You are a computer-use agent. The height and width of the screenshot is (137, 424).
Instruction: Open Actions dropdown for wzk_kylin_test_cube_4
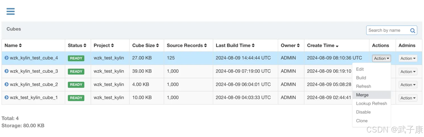381,58
